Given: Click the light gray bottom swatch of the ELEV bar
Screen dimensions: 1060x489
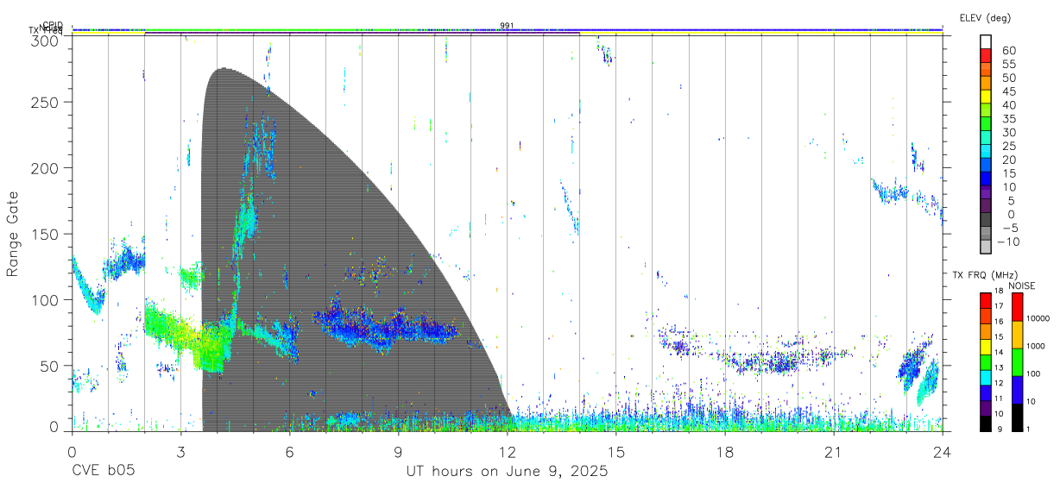Looking at the screenshot, I should click(x=986, y=245).
